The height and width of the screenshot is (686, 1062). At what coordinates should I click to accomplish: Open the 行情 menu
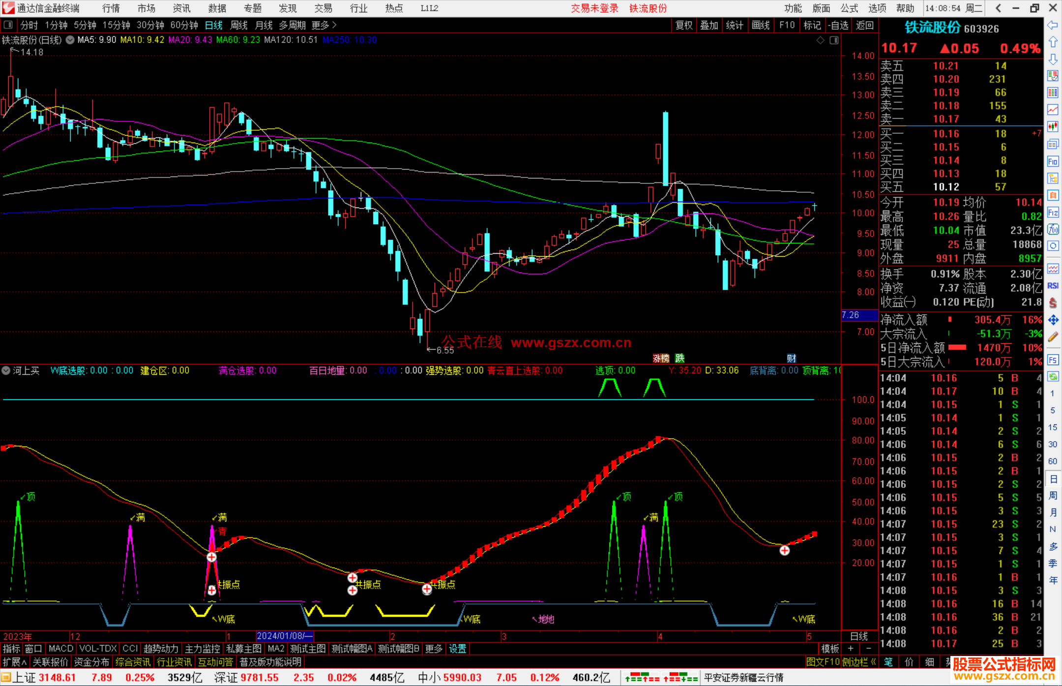point(111,8)
